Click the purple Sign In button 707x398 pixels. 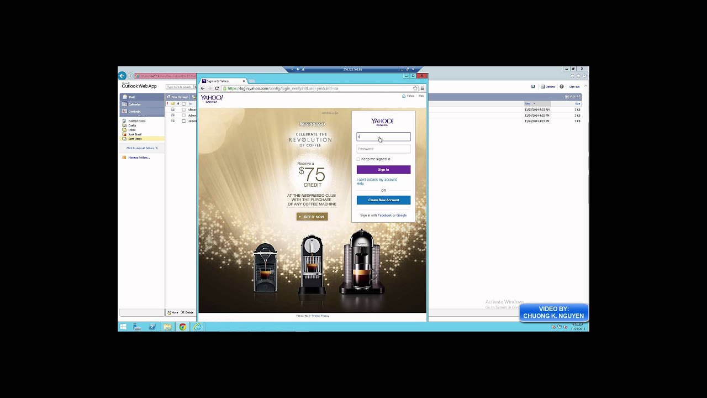(x=383, y=170)
